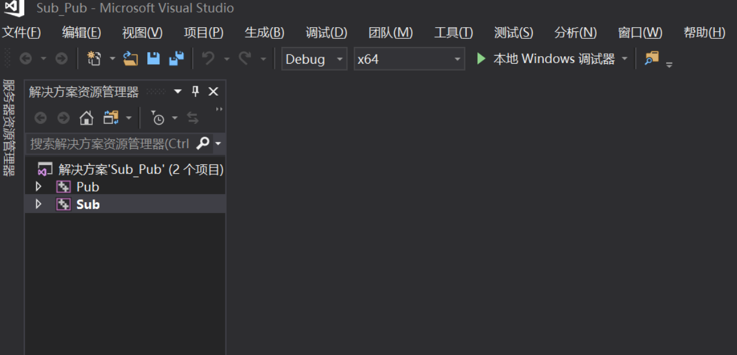Open dropdown beside pending changes filter

coord(175,118)
